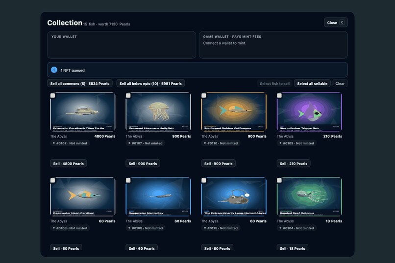Screen dimensions: 395x263
Task: Open the Deepwater Neon Cardinal fish thumbnail
Action: pos(83,196)
